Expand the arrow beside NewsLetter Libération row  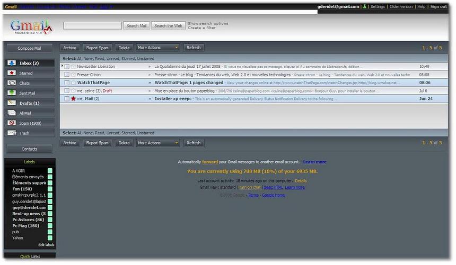(x=62, y=66)
